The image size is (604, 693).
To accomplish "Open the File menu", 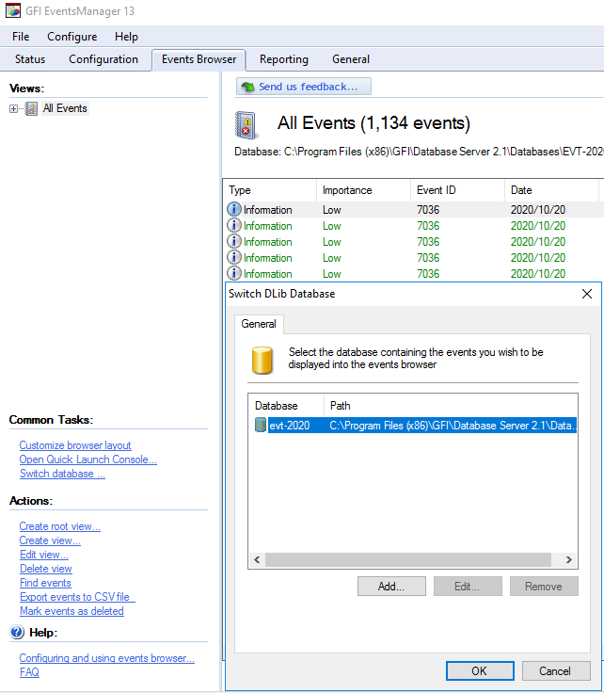I will [21, 36].
